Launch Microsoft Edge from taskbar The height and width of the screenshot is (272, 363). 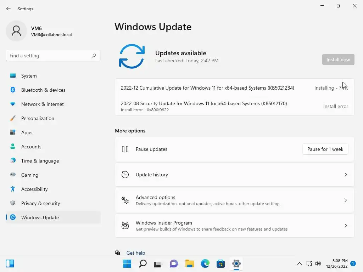coord(205,263)
